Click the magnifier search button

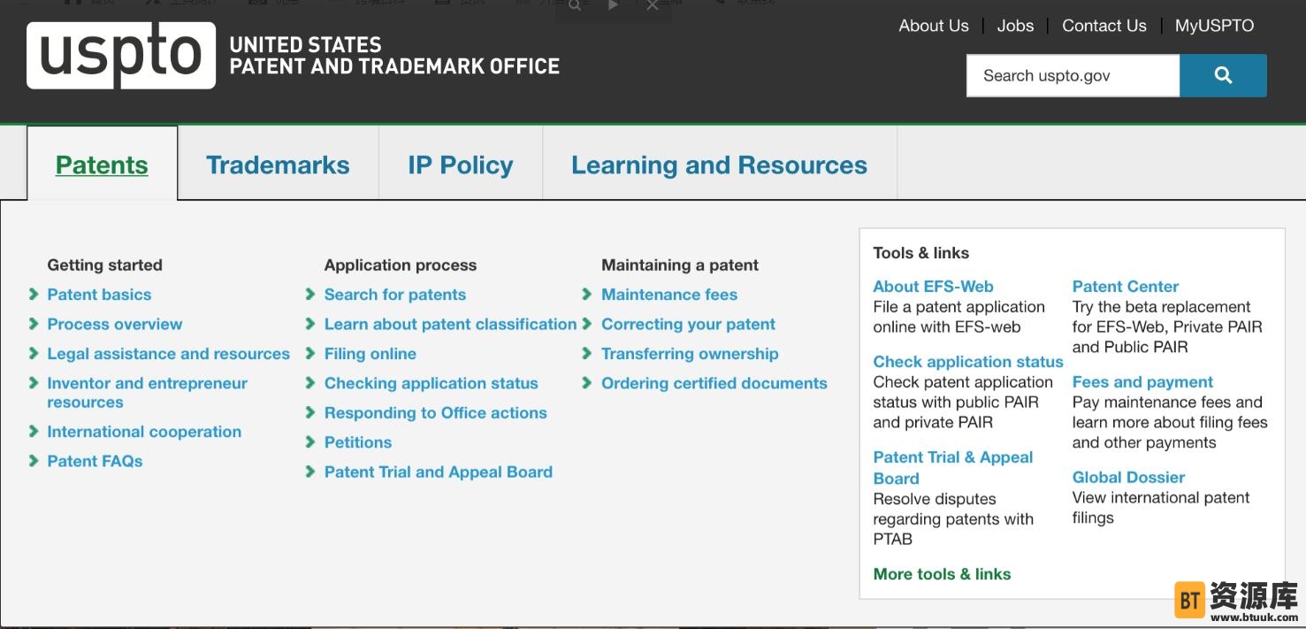tap(1223, 75)
